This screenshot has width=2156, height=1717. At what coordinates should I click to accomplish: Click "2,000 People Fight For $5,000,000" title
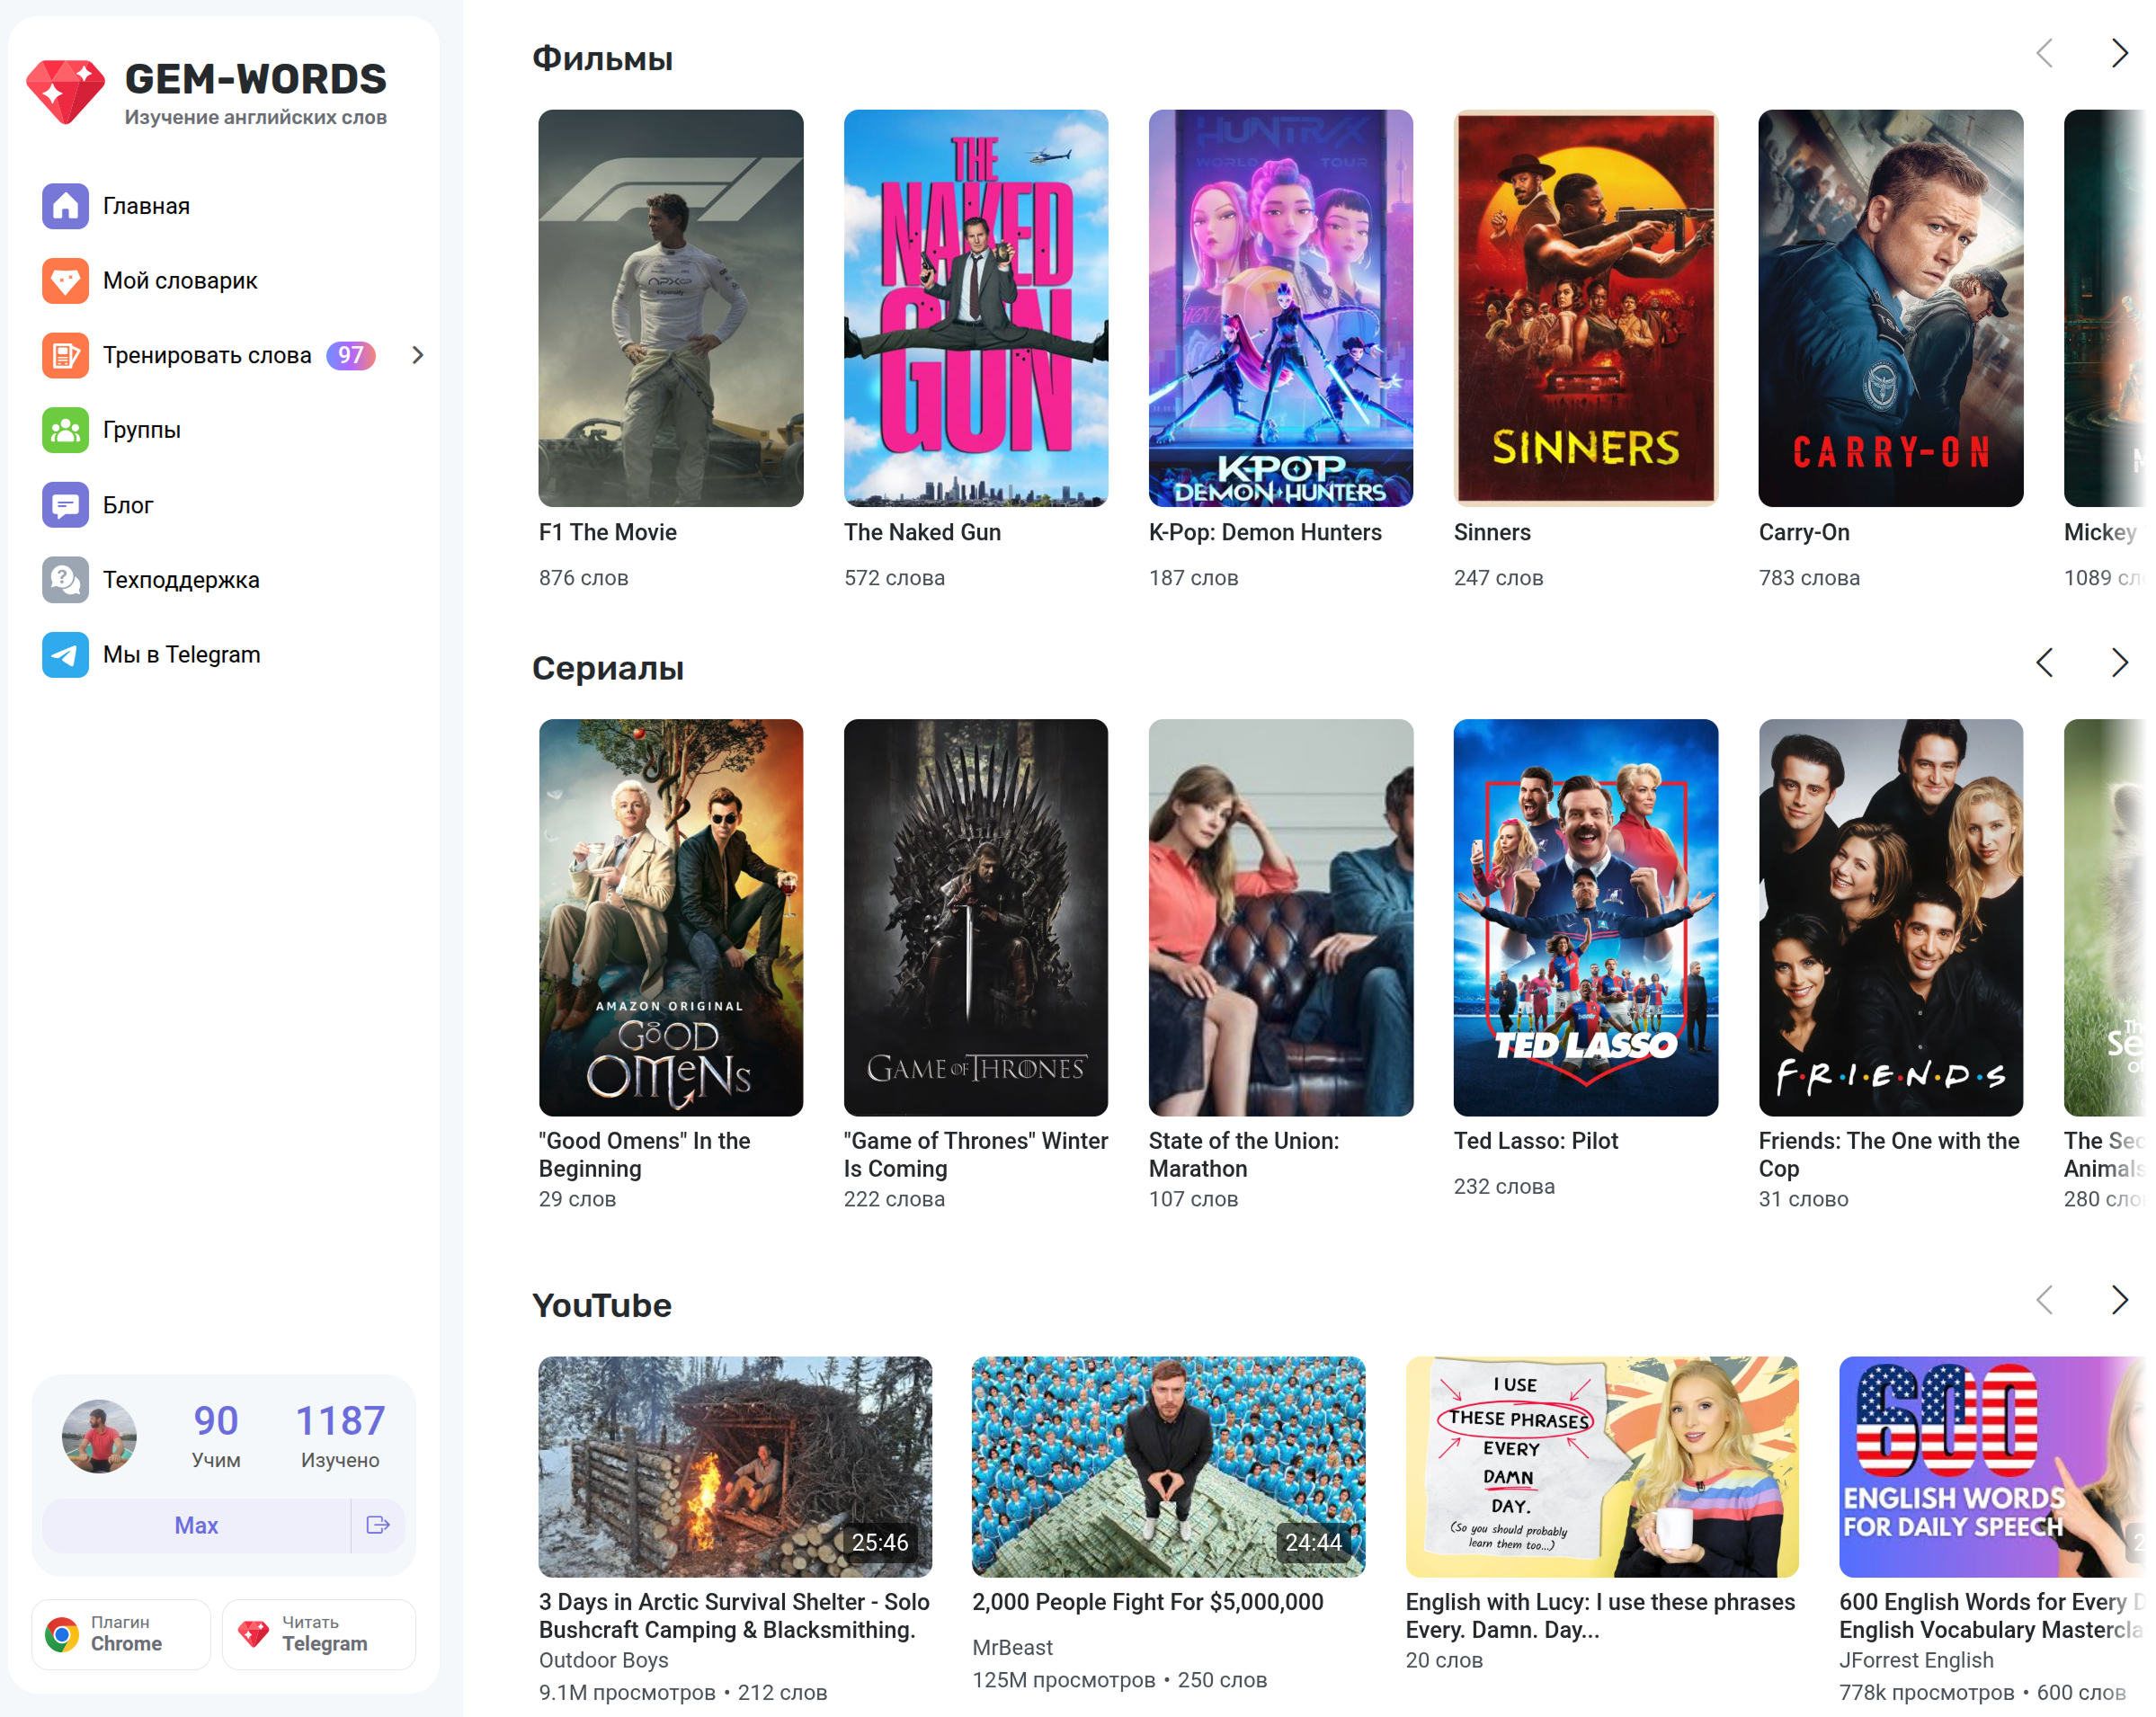tap(1148, 1602)
